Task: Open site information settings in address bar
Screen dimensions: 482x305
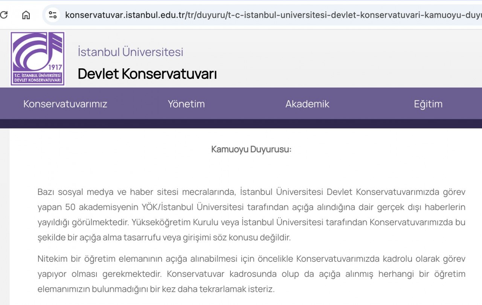Action: tap(52, 14)
